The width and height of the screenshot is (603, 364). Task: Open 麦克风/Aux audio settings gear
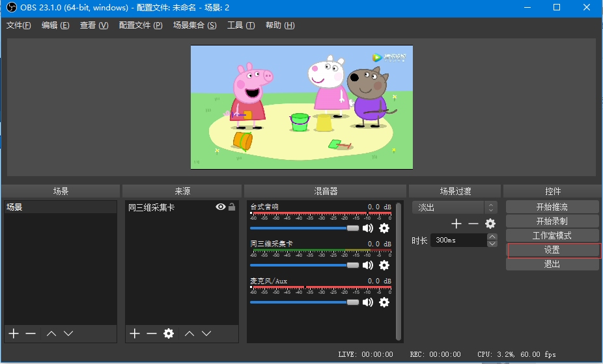coord(384,302)
